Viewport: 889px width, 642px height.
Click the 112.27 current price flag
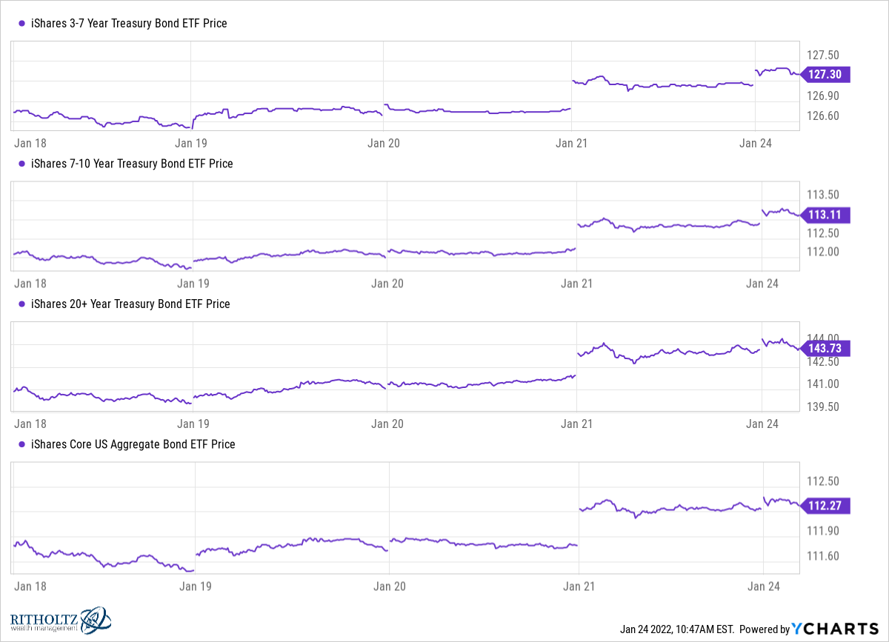coord(826,506)
